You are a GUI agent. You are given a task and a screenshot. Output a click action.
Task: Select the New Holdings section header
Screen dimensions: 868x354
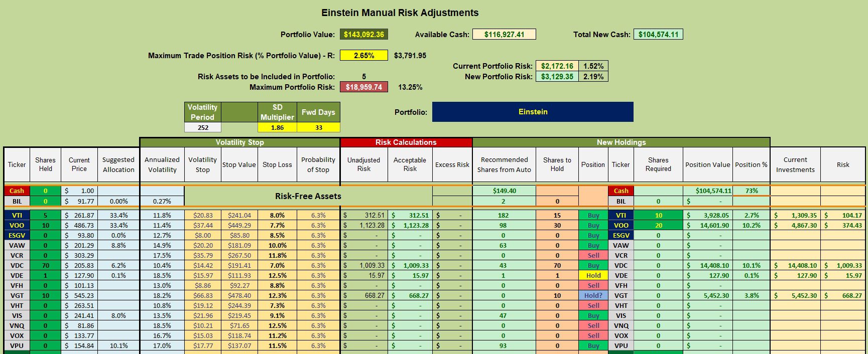621,142
